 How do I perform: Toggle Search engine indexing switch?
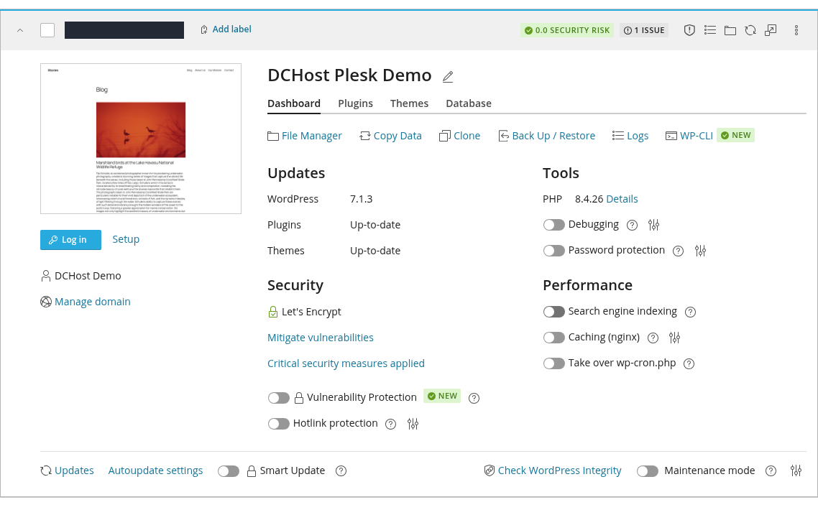[x=553, y=312]
